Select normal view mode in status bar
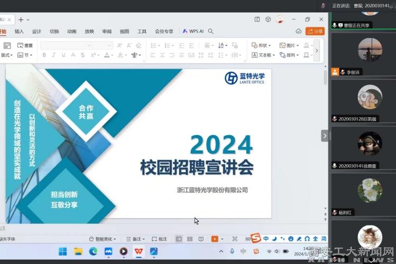The height and width of the screenshot is (264, 396). [179, 239]
